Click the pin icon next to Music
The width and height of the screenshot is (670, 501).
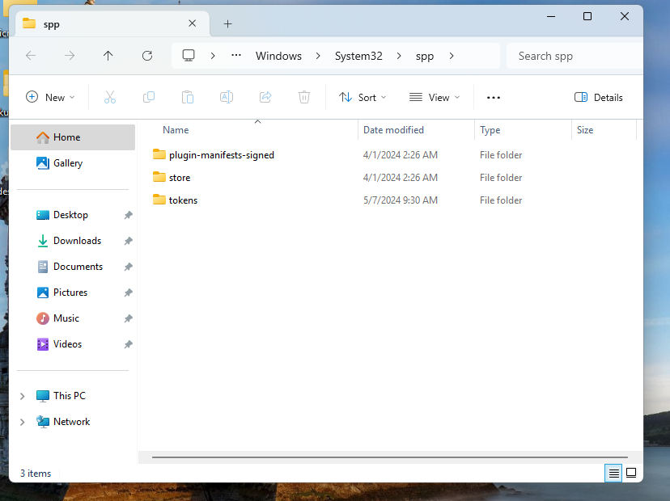coord(128,318)
